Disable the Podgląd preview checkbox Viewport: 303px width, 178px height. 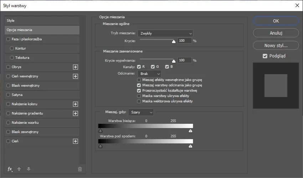265,56
